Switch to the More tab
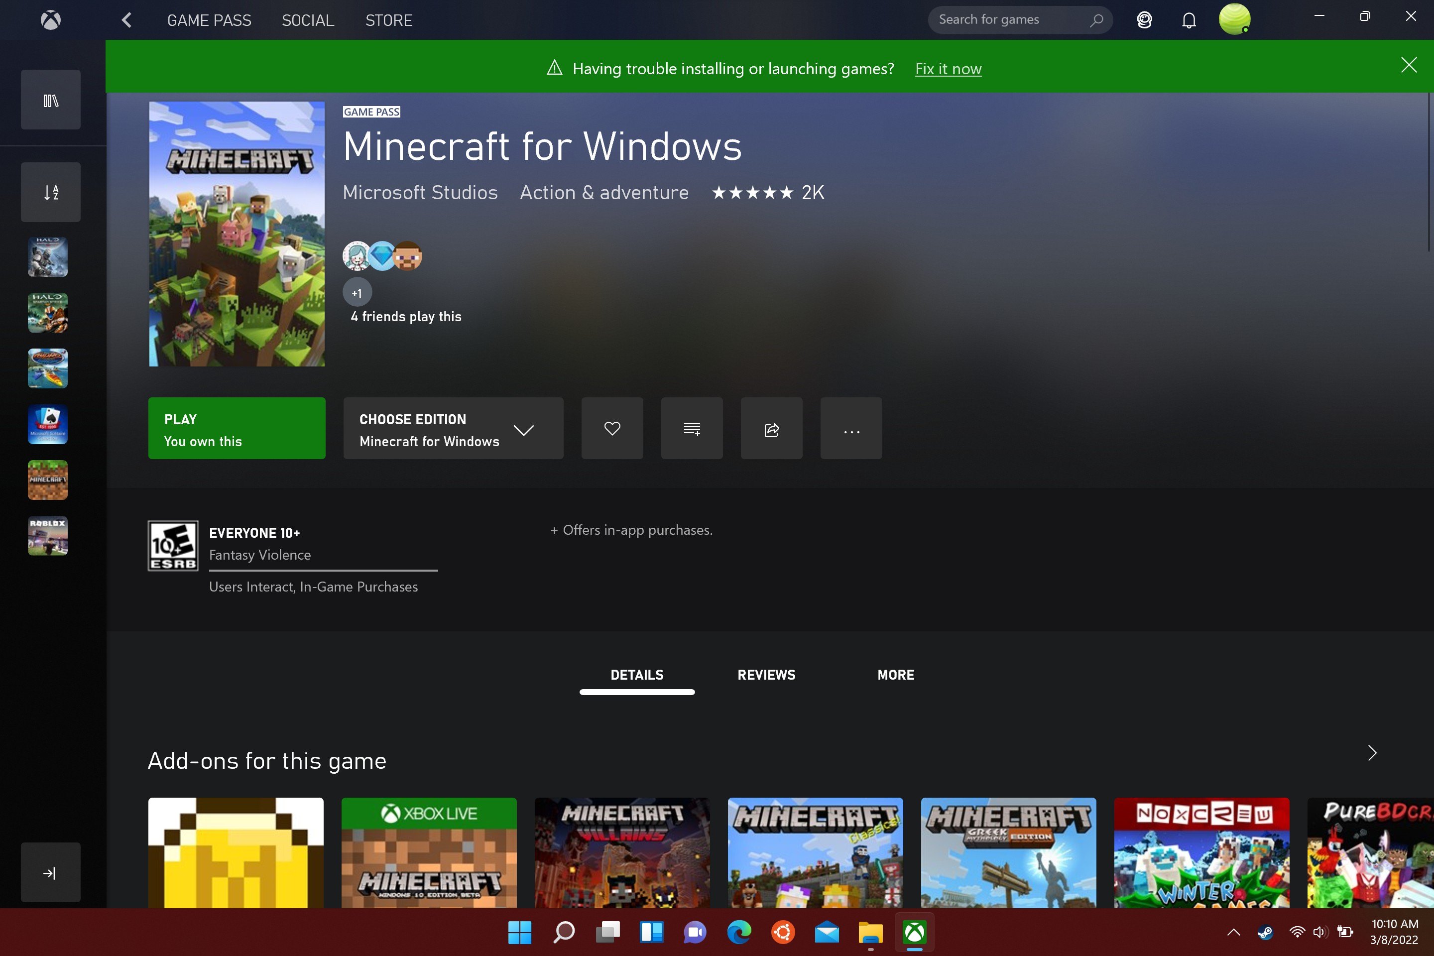 [895, 674]
